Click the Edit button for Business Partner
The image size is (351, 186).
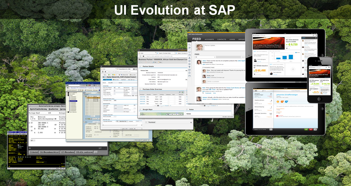(x=154, y=62)
